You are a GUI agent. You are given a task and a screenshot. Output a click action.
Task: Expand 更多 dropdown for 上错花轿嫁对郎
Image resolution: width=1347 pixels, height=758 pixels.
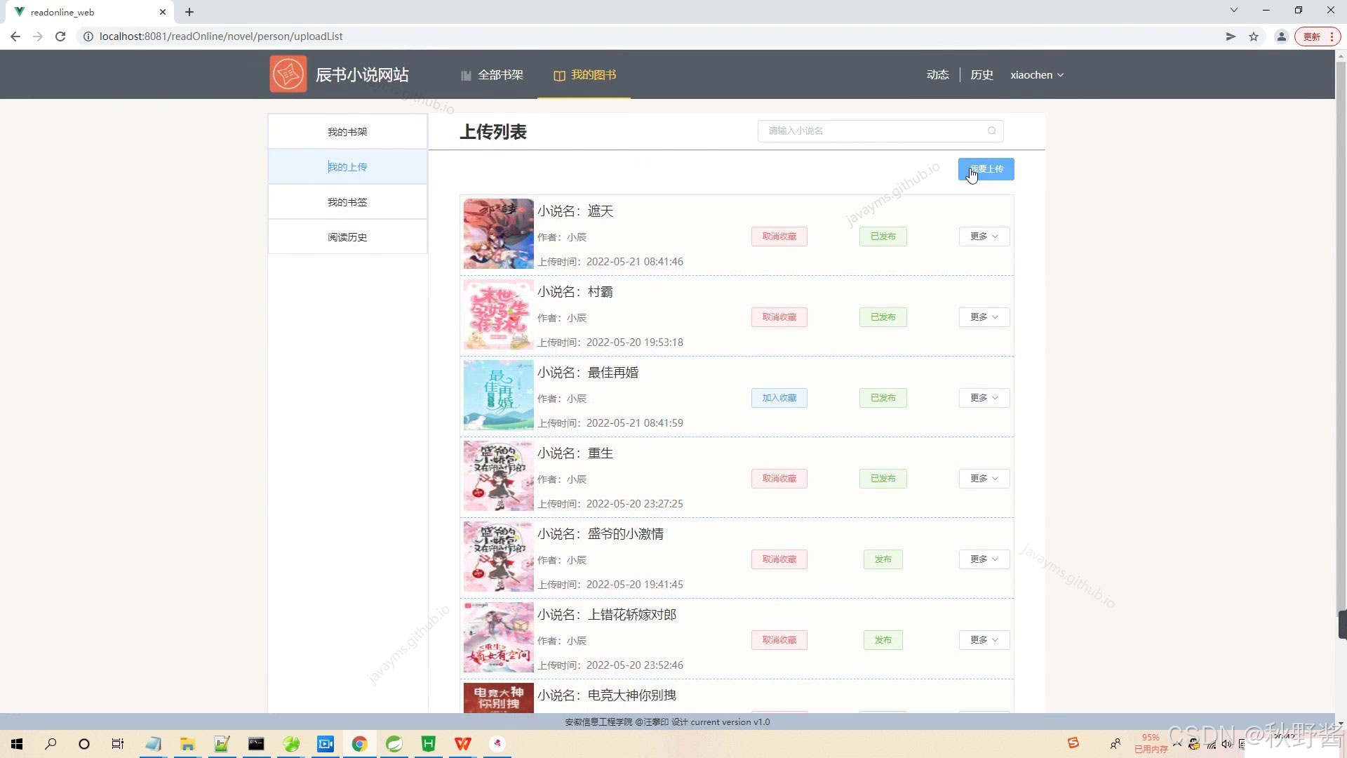984,640
